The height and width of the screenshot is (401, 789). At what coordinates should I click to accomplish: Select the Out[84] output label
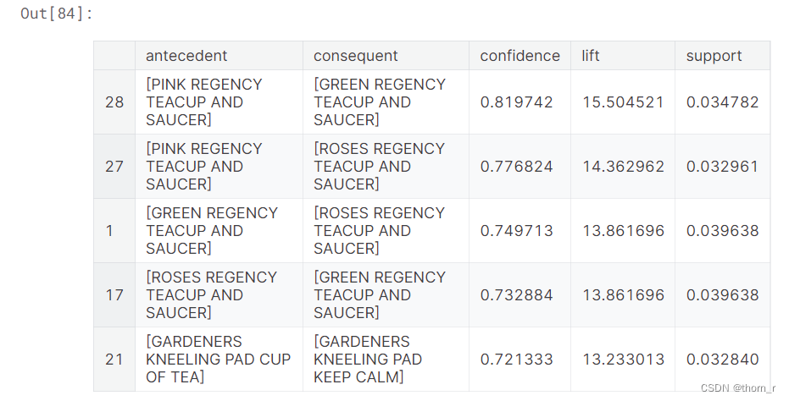coord(57,14)
